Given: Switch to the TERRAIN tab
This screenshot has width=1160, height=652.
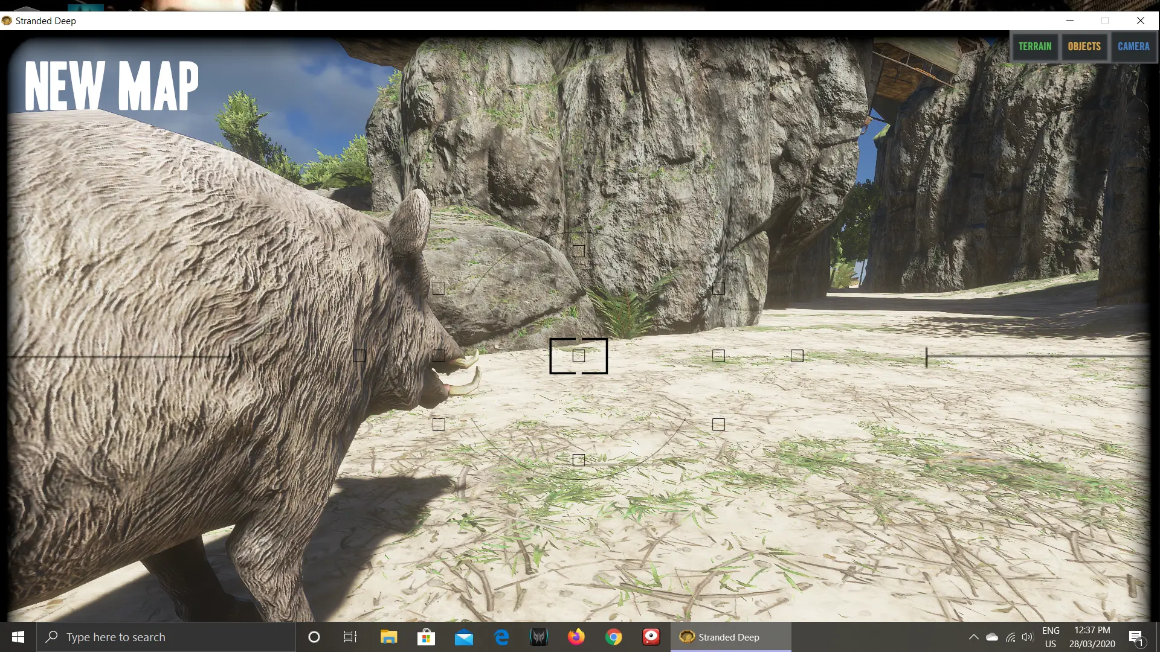Looking at the screenshot, I should [x=1035, y=46].
